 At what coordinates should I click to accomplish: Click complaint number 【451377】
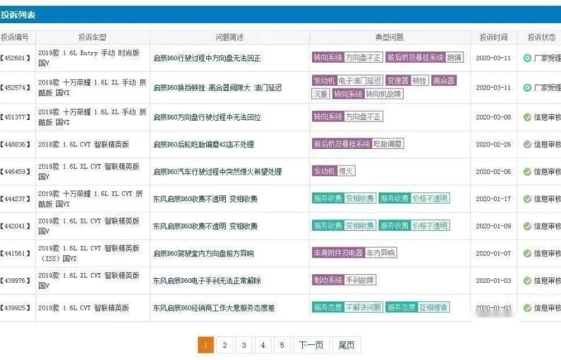click(15, 117)
